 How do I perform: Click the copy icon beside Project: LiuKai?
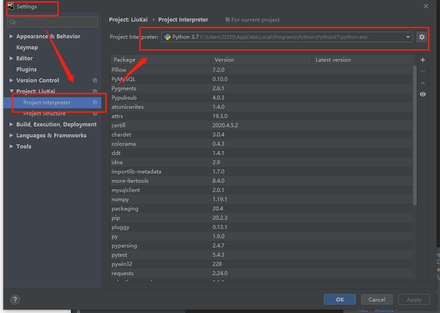point(95,91)
